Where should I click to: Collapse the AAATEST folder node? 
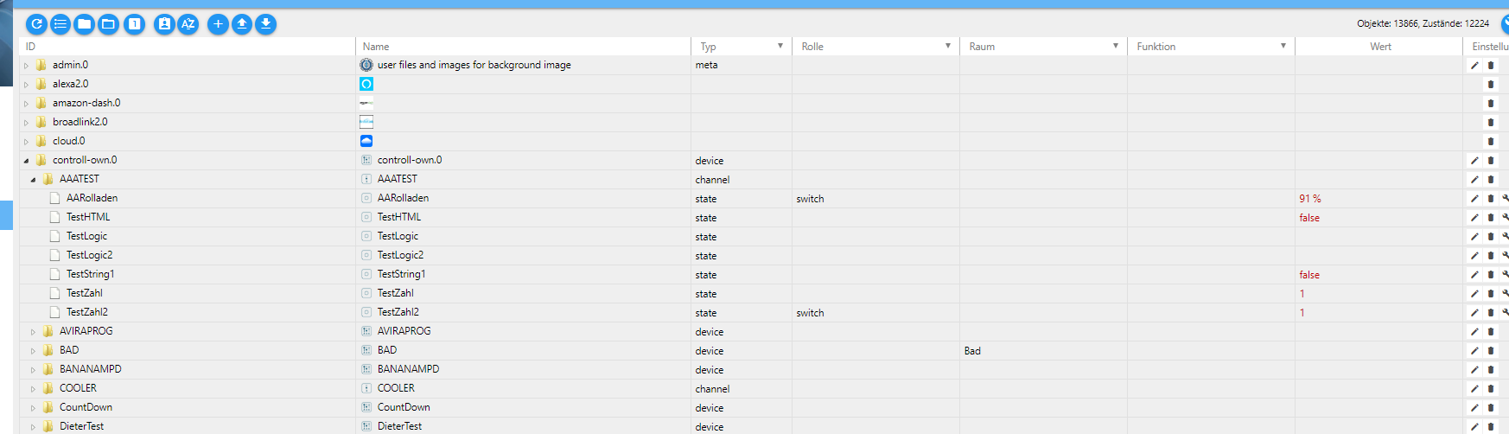33,180
